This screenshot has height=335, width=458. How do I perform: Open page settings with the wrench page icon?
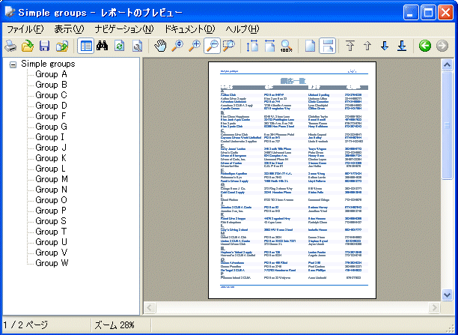click(137, 46)
